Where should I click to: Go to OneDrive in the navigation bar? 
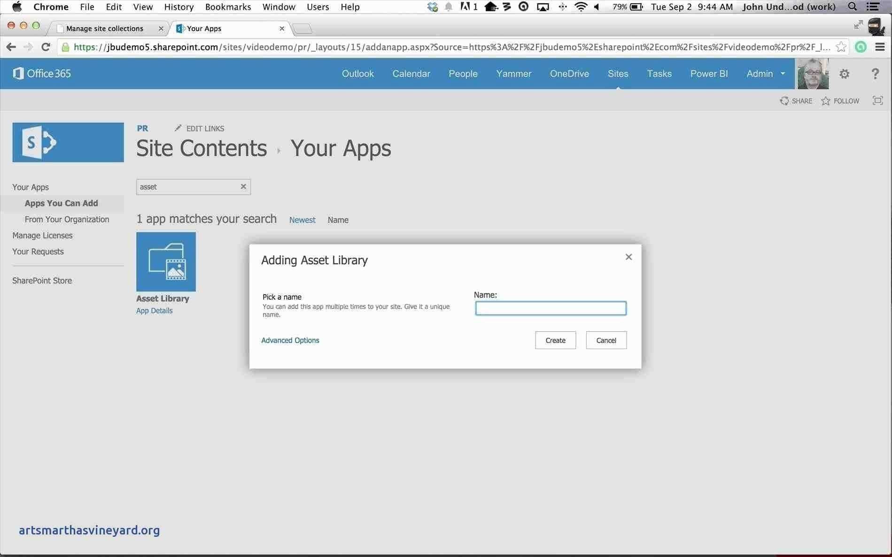569,74
